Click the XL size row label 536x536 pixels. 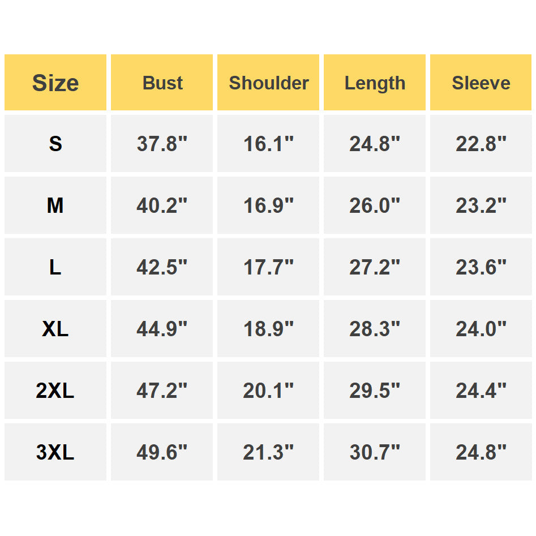tap(55, 328)
